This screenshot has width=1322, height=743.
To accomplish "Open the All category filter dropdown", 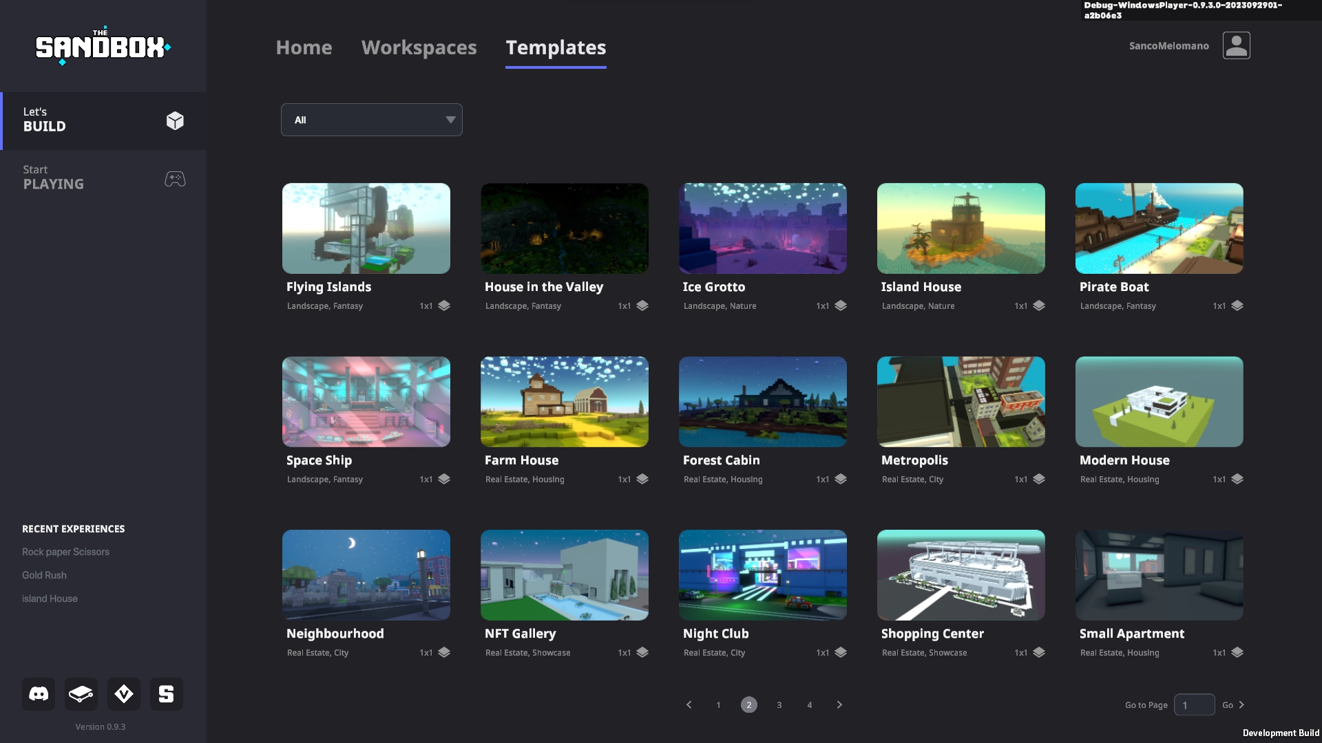I will point(371,120).
